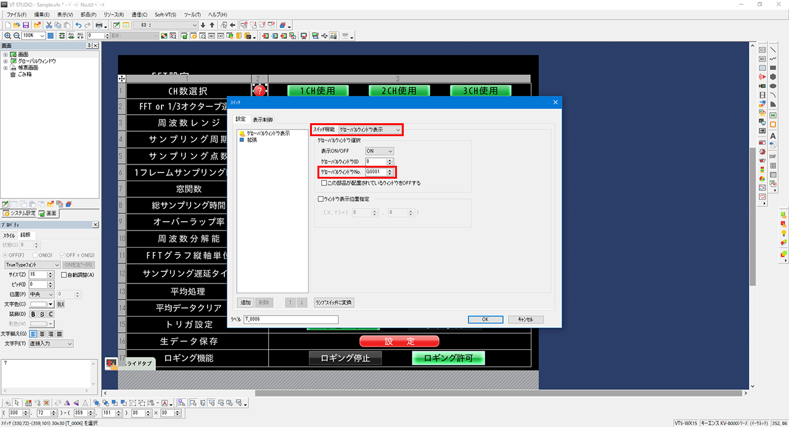Click the Zoom Out magnifier icon

(x=15, y=36)
